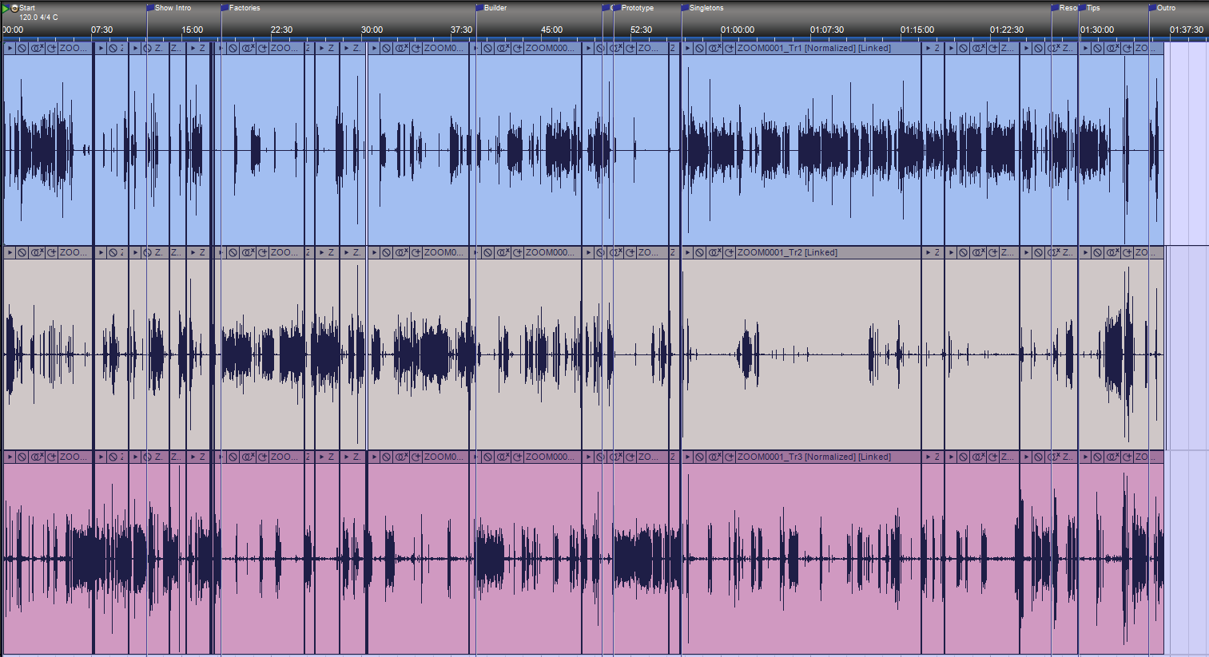The width and height of the screenshot is (1209, 657).
Task: Mute the pink-track ZOOM000... clip
Action: [487, 457]
